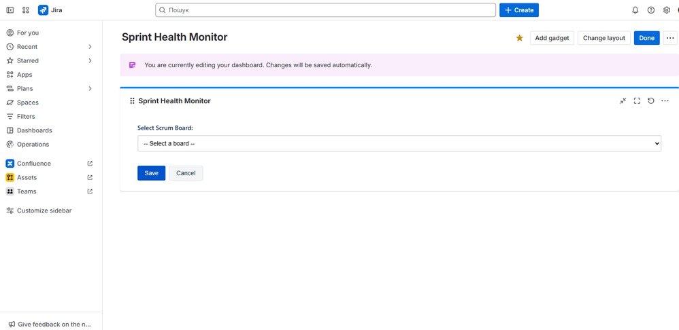The height and width of the screenshot is (330, 679).
Task: Open the Select a board dropdown
Action: [399, 143]
